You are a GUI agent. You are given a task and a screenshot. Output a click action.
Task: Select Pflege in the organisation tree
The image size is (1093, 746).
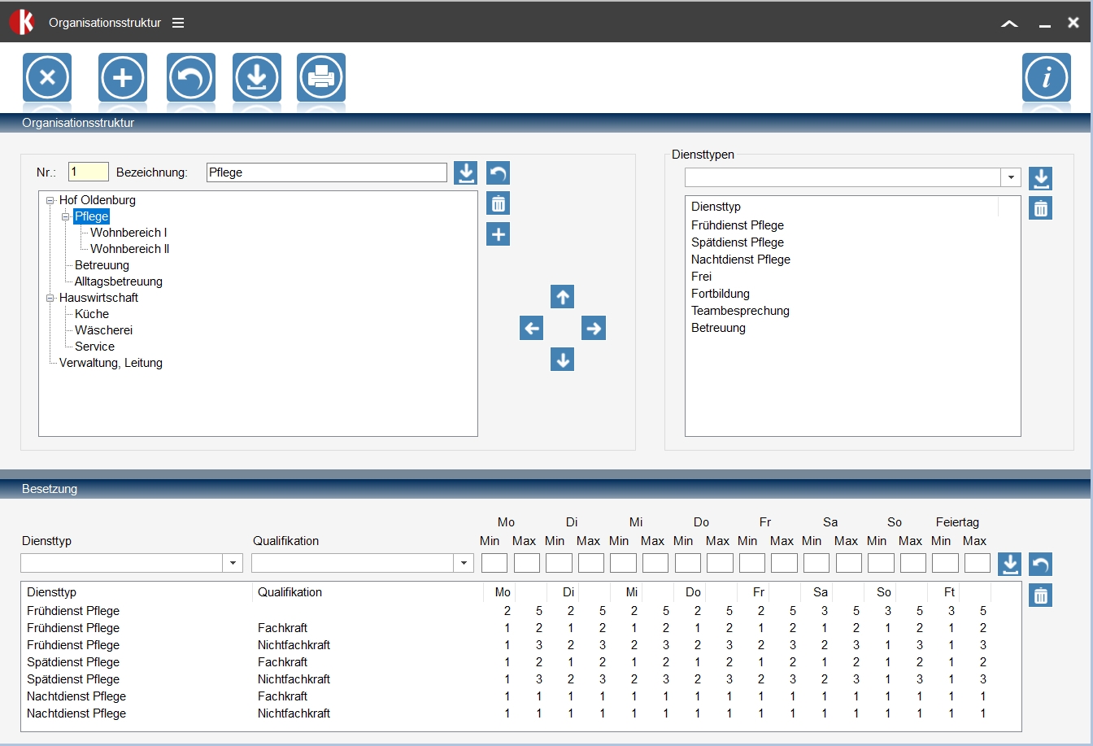coord(91,216)
